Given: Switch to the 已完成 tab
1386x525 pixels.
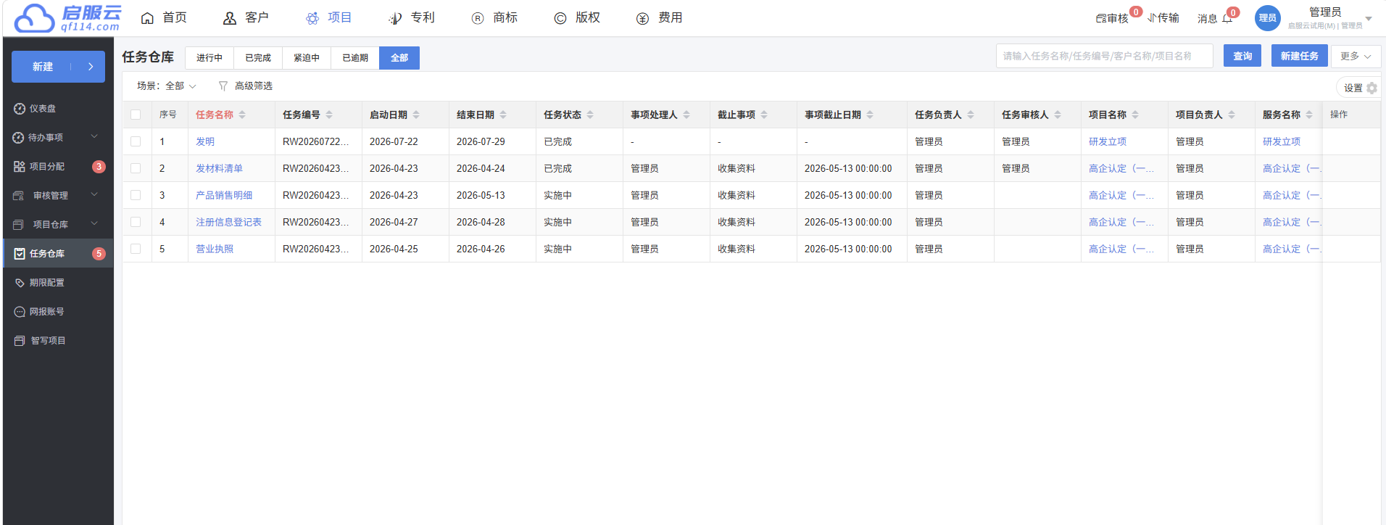Looking at the screenshot, I should pos(258,58).
